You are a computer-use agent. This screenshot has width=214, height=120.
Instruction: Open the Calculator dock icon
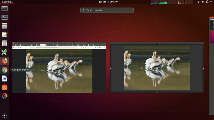(5, 43)
